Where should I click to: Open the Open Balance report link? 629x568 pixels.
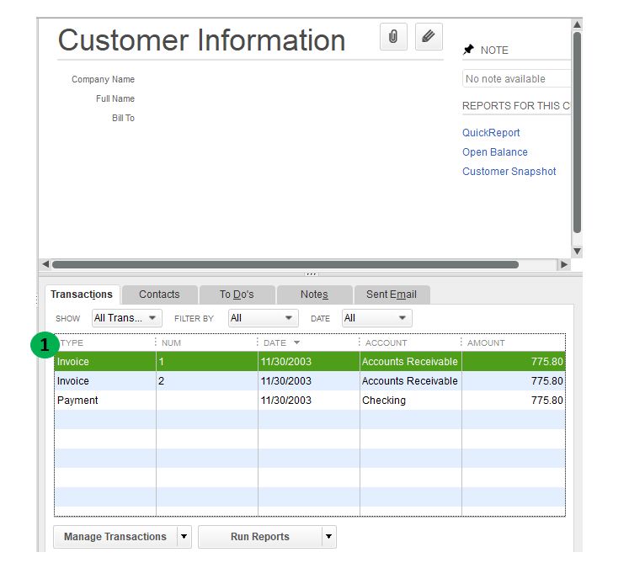coord(494,152)
